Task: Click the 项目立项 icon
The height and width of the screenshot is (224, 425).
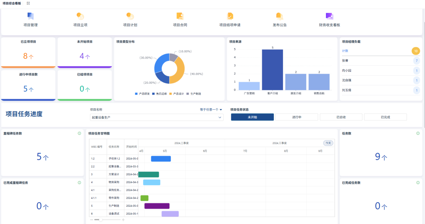Action: tap(80, 16)
